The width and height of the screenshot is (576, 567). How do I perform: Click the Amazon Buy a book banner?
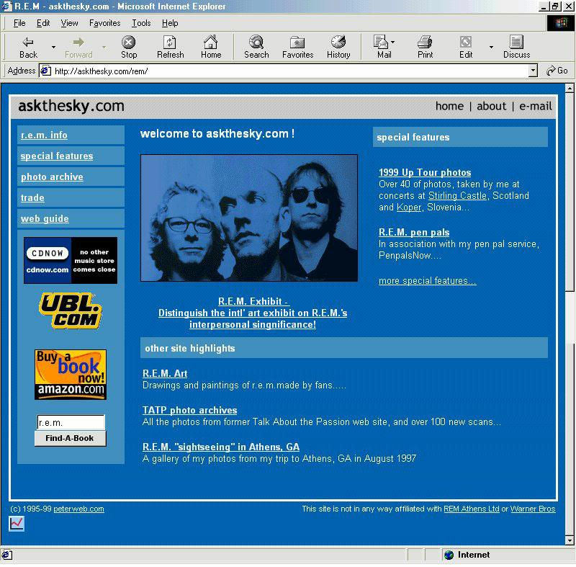71,375
